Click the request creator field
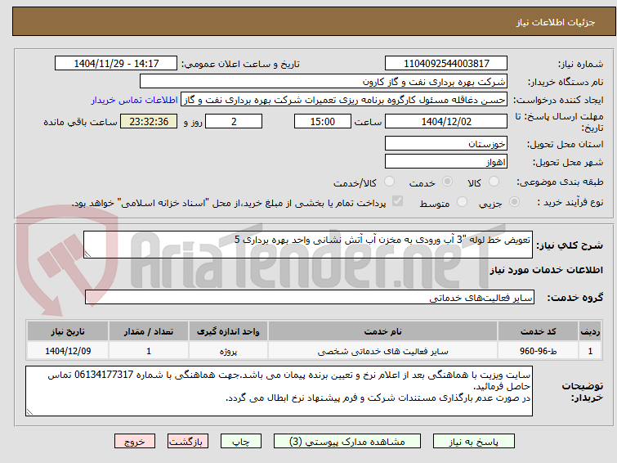The height and width of the screenshot is (463, 617). tap(344, 100)
